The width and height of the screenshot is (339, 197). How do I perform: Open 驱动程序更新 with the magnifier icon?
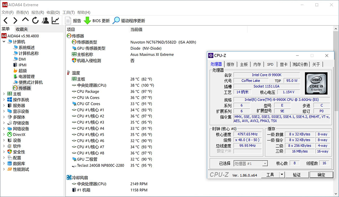pos(129,21)
